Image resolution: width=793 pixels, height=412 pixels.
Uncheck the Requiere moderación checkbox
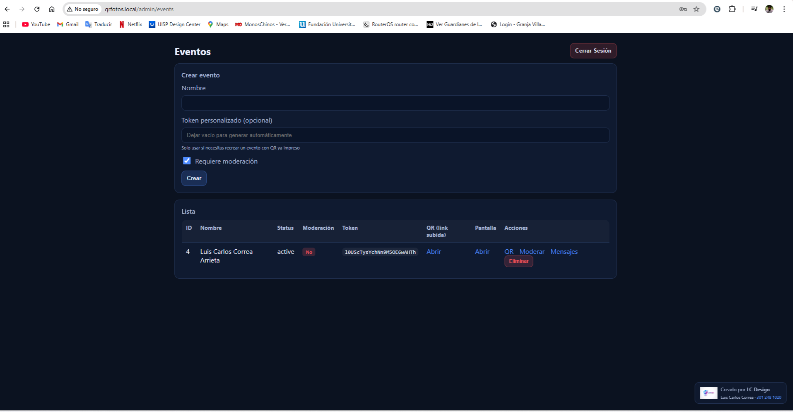click(187, 161)
